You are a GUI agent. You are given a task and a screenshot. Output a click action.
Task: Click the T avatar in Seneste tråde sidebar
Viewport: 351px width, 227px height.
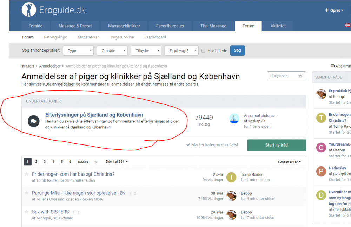tap(321, 118)
